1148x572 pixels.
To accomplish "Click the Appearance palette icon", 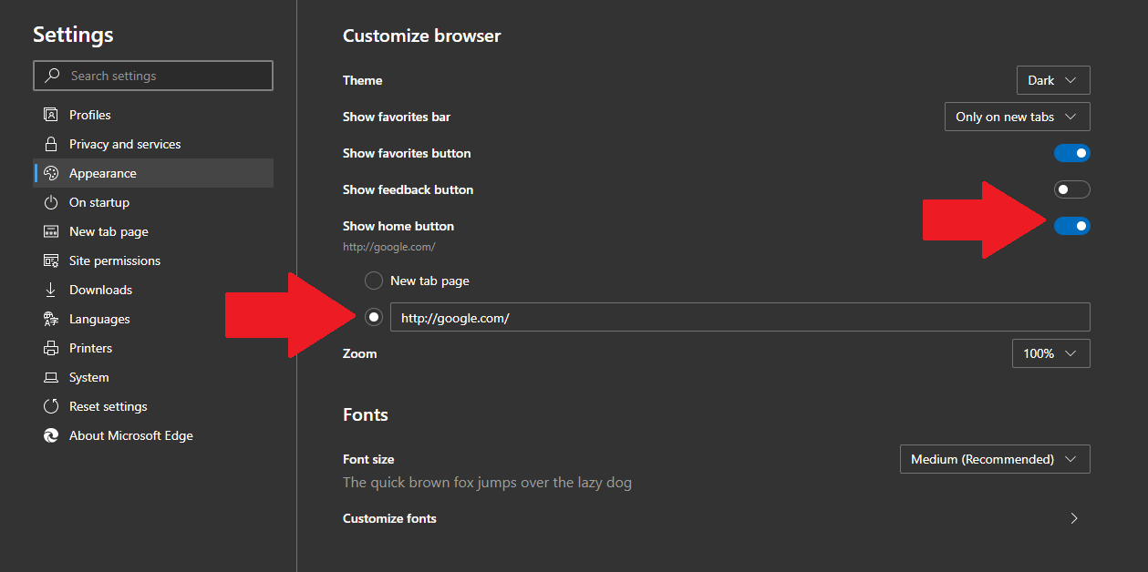I will point(51,173).
